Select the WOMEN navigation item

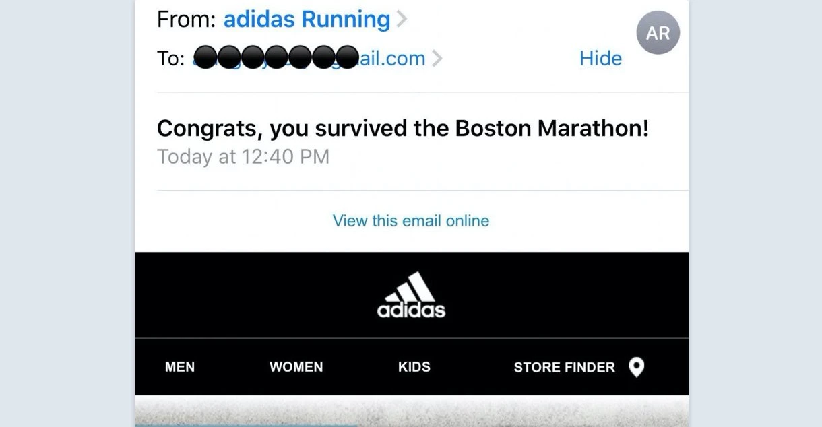click(x=296, y=367)
